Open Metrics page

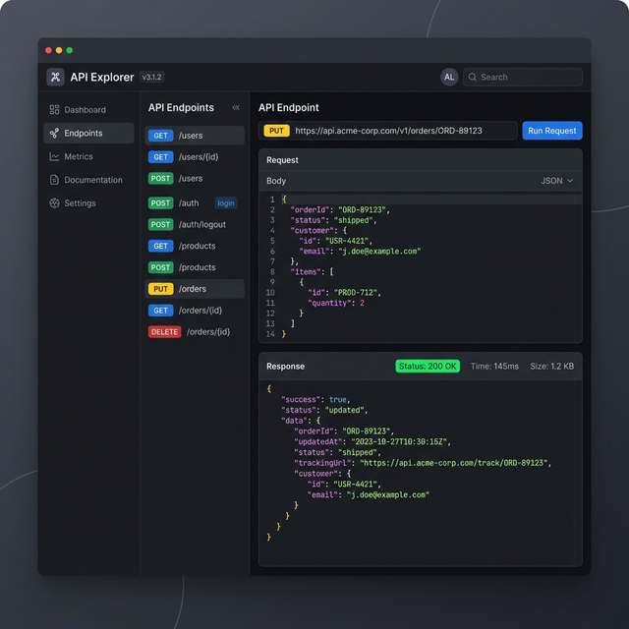88,156
